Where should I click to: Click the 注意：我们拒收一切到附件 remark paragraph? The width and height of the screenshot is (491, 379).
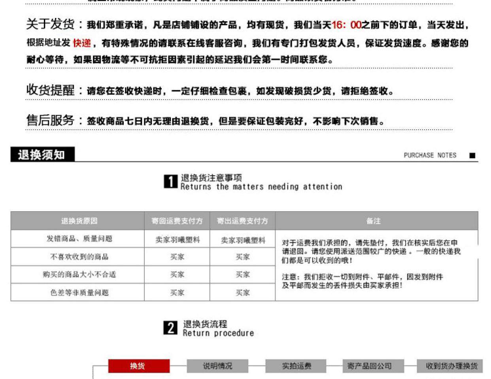click(362, 281)
